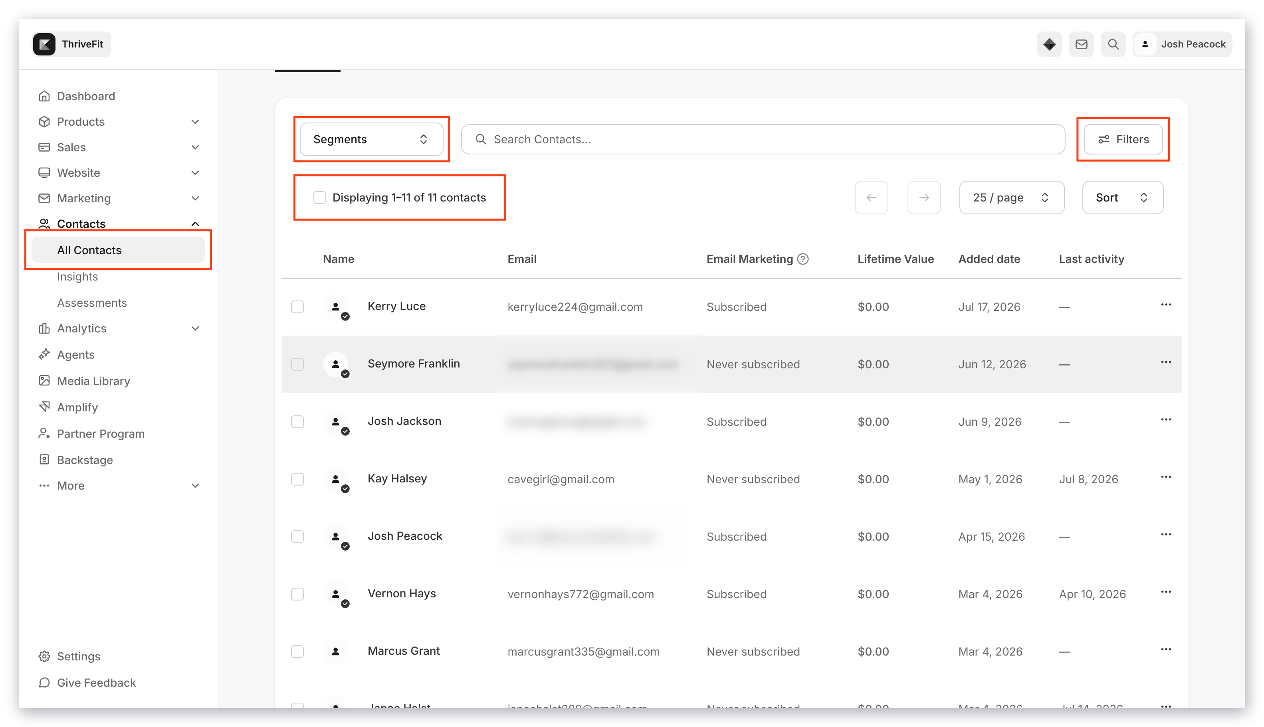This screenshot has width=1264, height=727.
Task: Open the Backstage menu label
Action: (85, 460)
